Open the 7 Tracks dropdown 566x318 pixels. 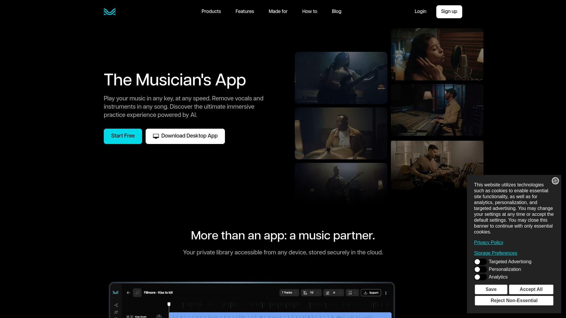click(289, 293)
